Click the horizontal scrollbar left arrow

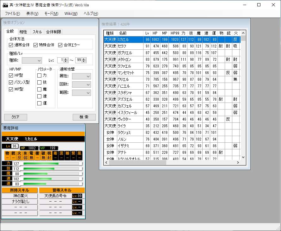[107, 162]
